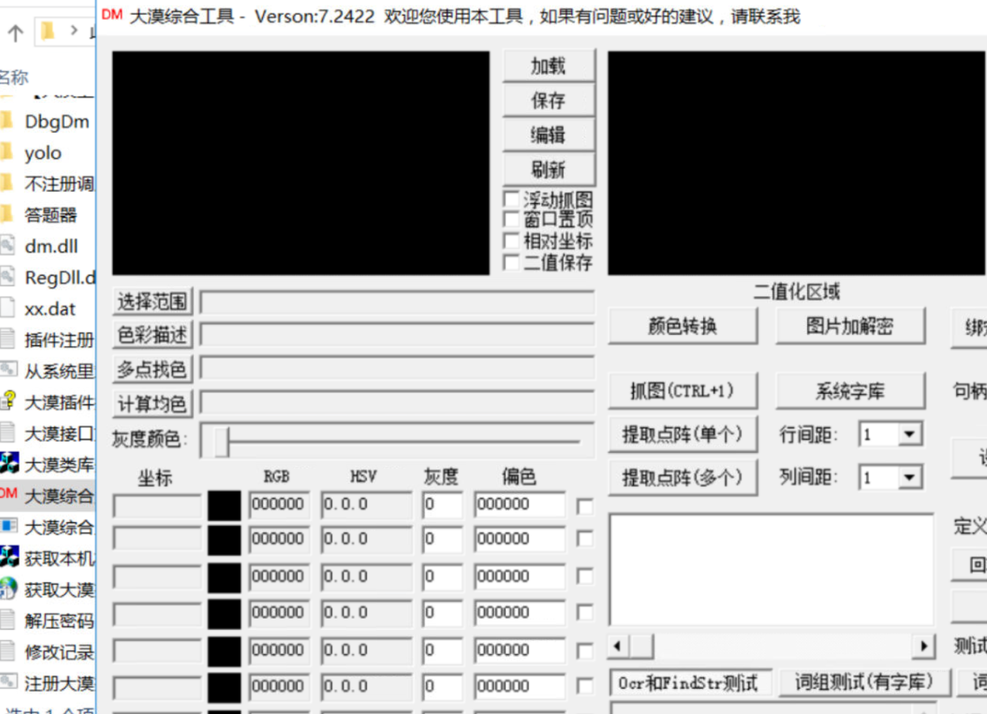The height and width of the screenshot is (714, 987).
Task: Click 抓图(CTRL+1) button
Action: [683, 390]
